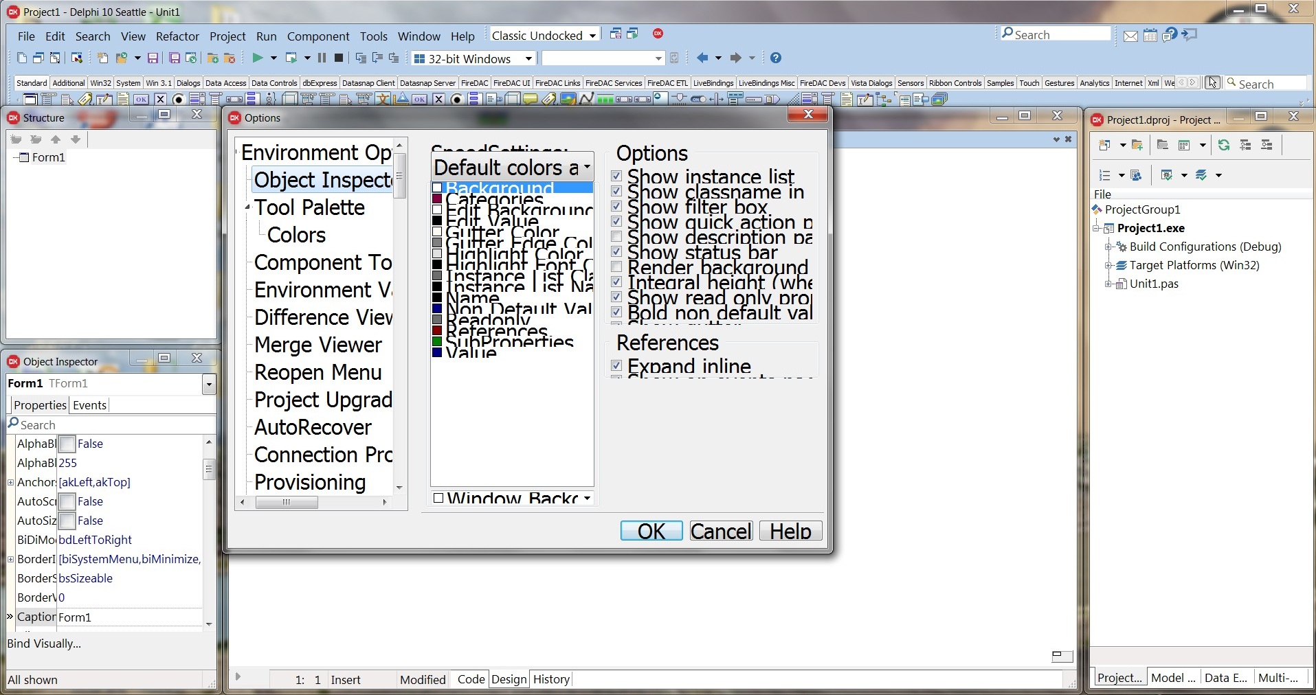Select Categories color item swatch
The height and width of the screenshot is (695, 1316).
[x=437, y=198]
